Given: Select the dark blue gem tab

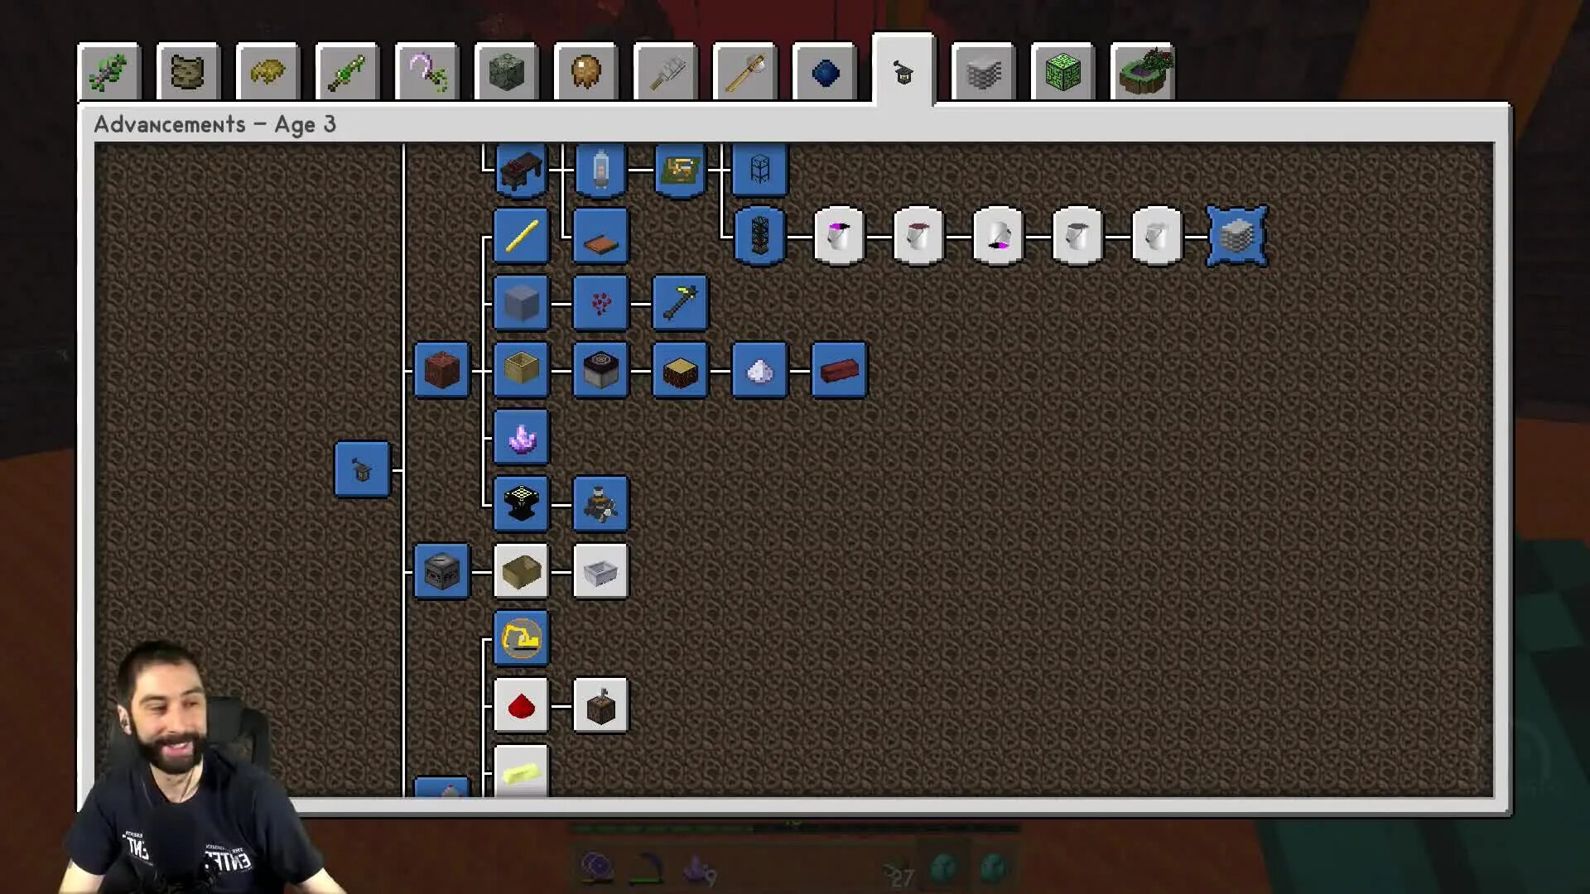Looking at the screenshot, I should [x=825, y=73].
